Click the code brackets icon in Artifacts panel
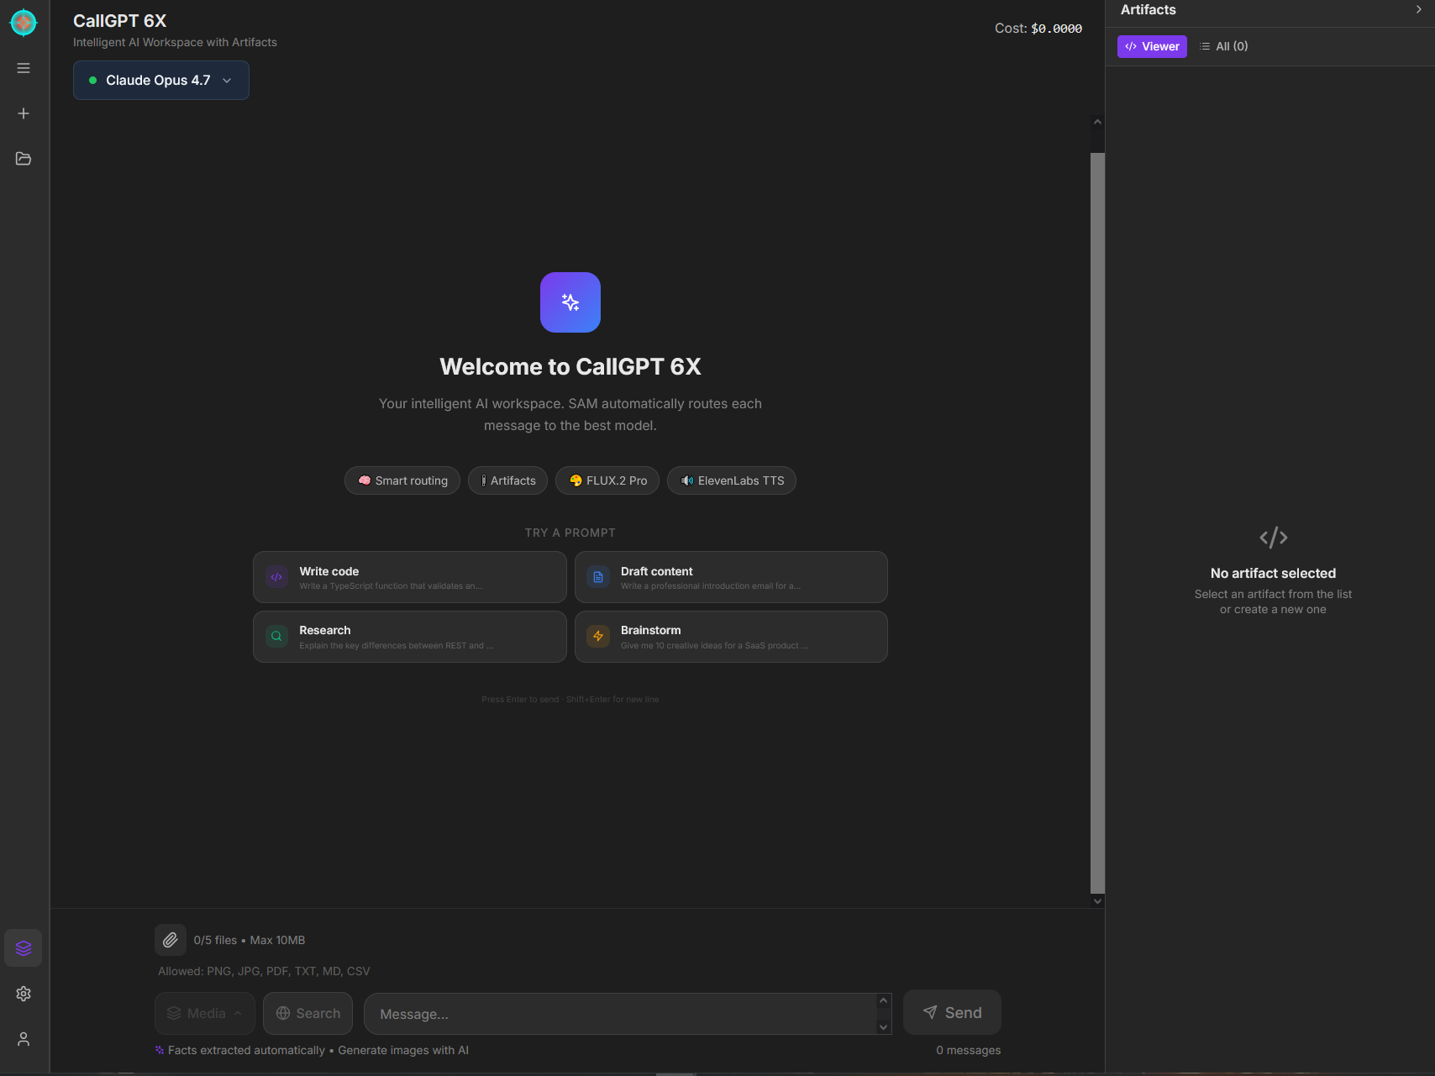This screenshot has width=1435, height=1076. point(1274,538)
